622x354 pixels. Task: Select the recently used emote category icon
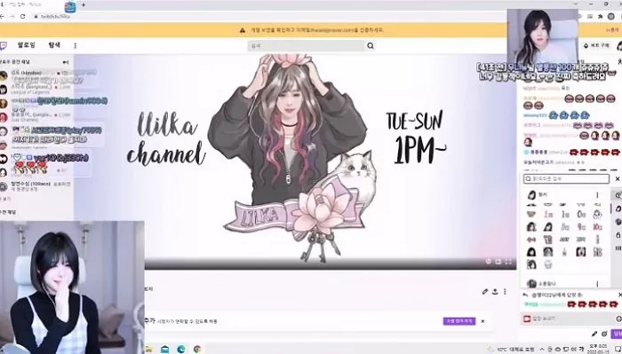pos(618,195)
